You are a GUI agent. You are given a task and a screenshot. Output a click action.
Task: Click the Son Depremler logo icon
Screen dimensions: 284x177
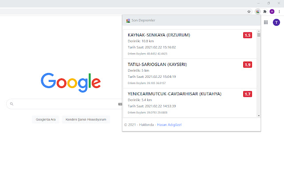128,21
